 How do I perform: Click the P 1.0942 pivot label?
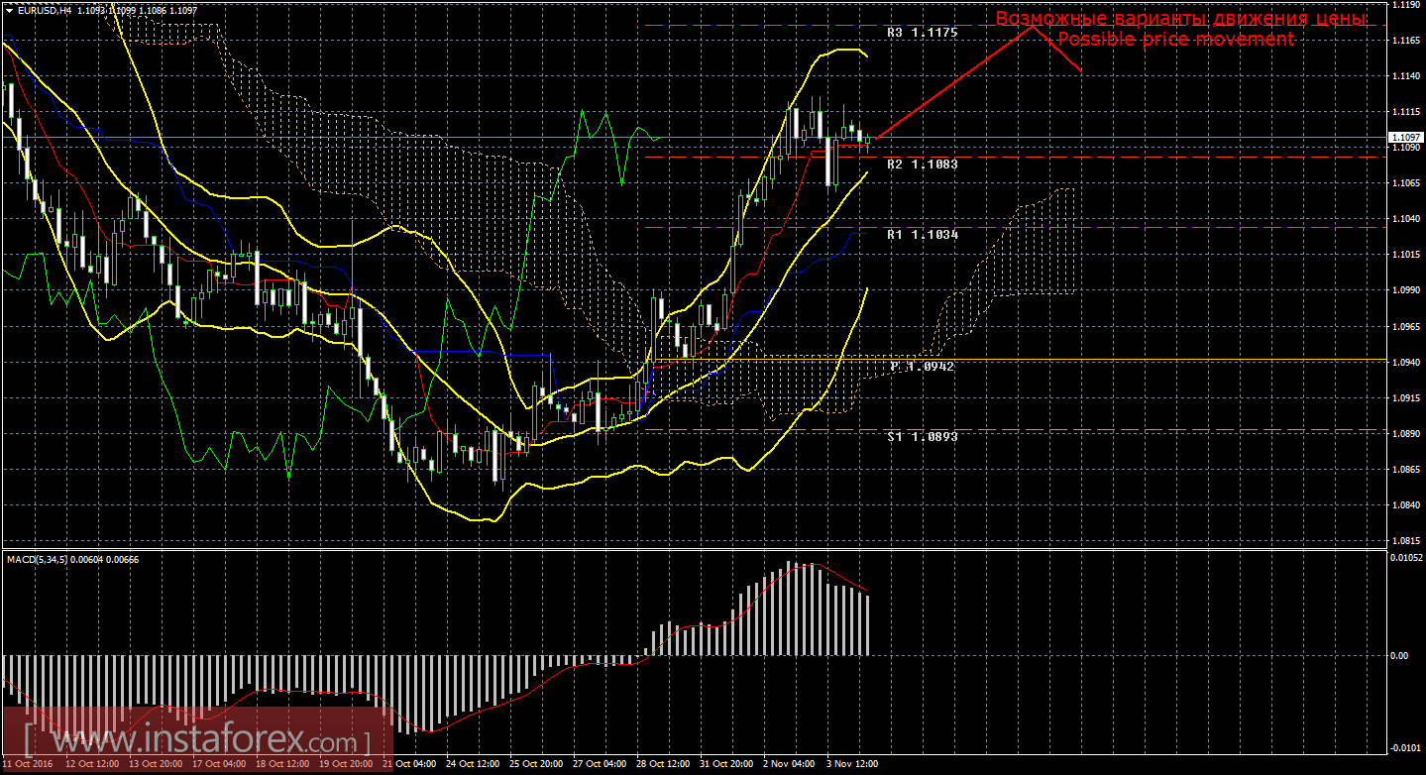(922, 367)
